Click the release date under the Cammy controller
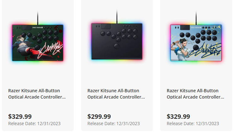This screenshot has height=133, width=234. [x=34, y=124]
